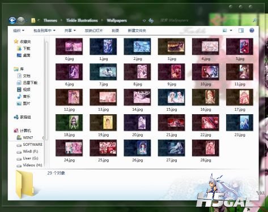Select 计算机 computer in sidebar
The width and height of the screenshot is (268, 212).
pos(22,131)
